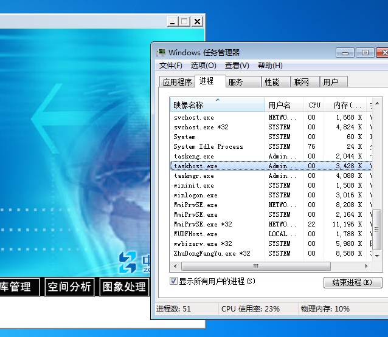Switch to the 应用程序 tab

pyautogui.click(x=177, y=82)
